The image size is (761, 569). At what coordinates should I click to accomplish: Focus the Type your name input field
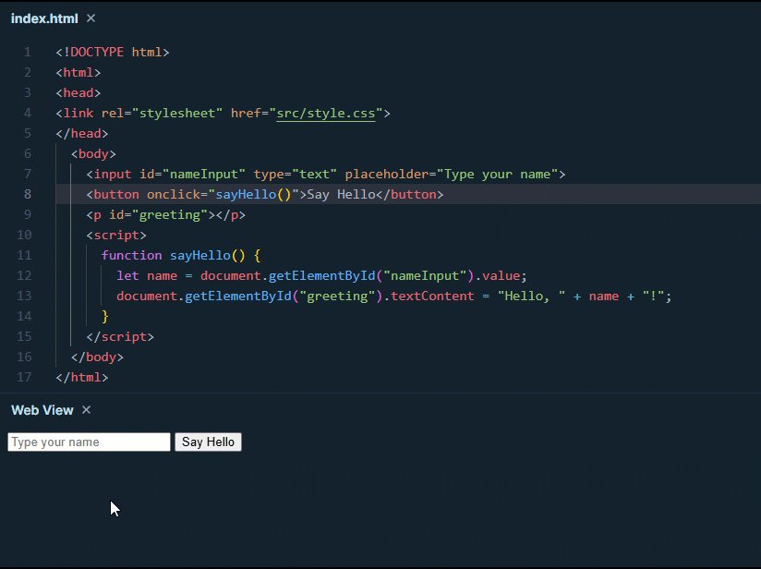(x=89, y=442)
